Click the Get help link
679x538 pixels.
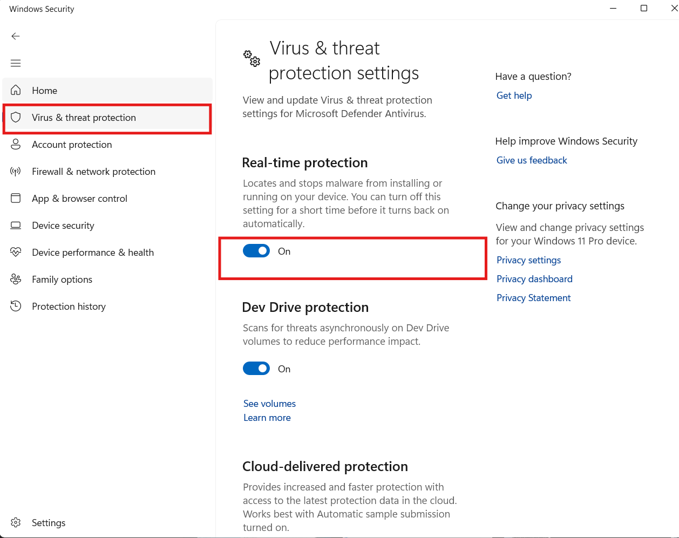coord(514,96)
